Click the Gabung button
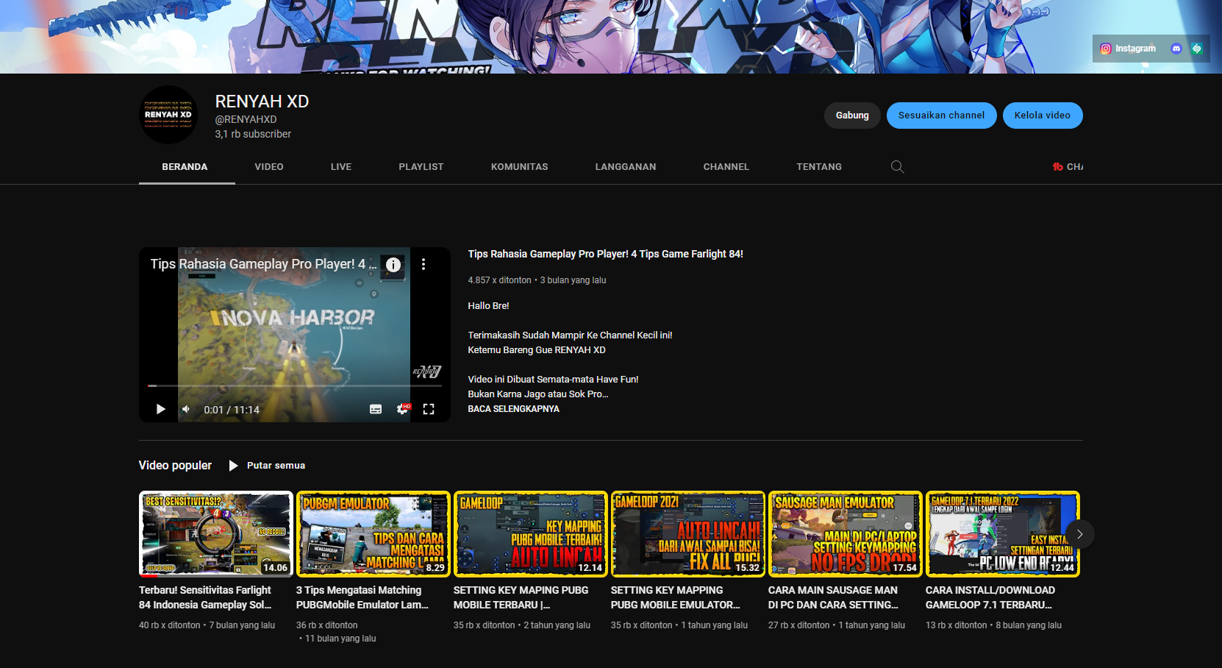This screenshot has width=1222, height=668. [x=852, y=116]
